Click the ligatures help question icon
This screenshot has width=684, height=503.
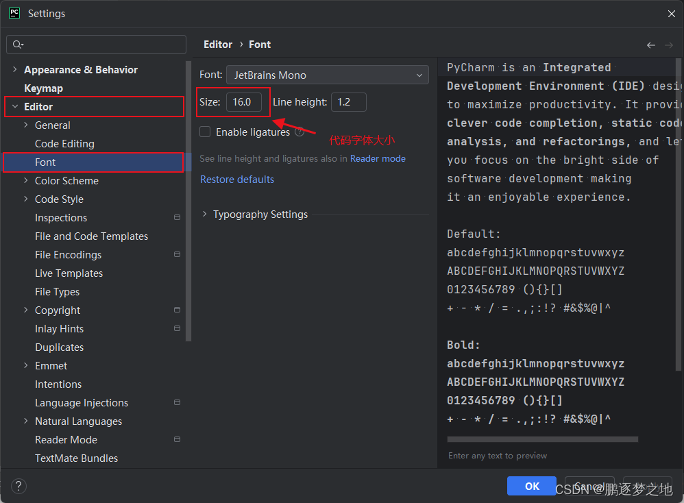pyautogui.click(x=300, y=132)
